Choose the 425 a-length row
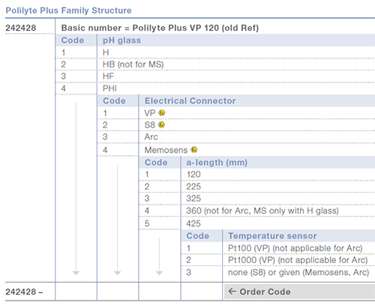The image size is (375, 305). pyautogui.click(x=256, y=223)
